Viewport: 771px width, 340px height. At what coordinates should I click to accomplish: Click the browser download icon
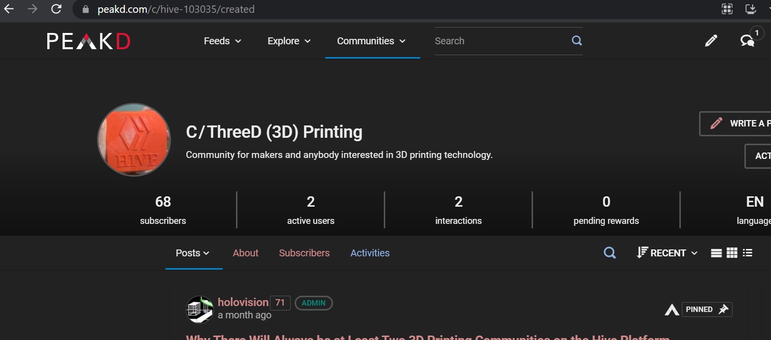tap(750, 9)
